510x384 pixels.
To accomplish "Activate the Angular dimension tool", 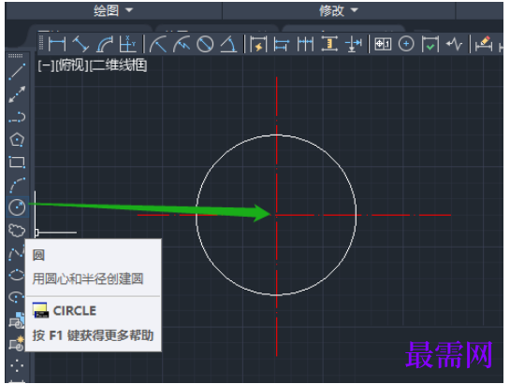I will [x=228, y=44].
